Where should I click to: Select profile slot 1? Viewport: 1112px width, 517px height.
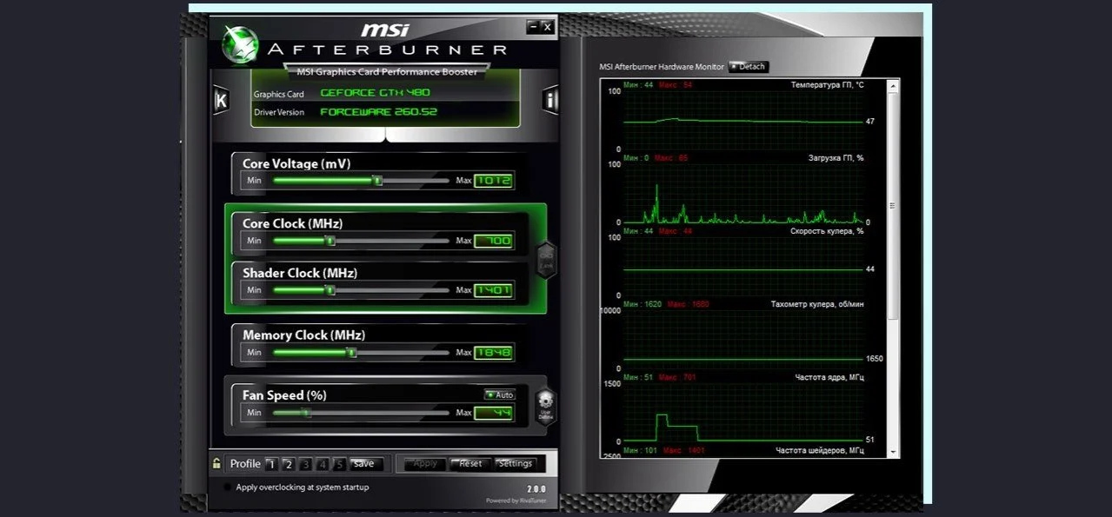[271, 464]
